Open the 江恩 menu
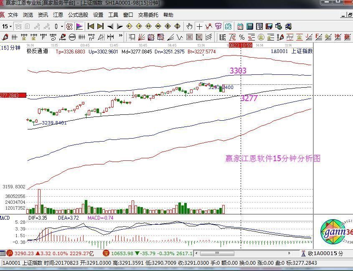Screen dimensions: 353x271 click(x=58, y=15)
